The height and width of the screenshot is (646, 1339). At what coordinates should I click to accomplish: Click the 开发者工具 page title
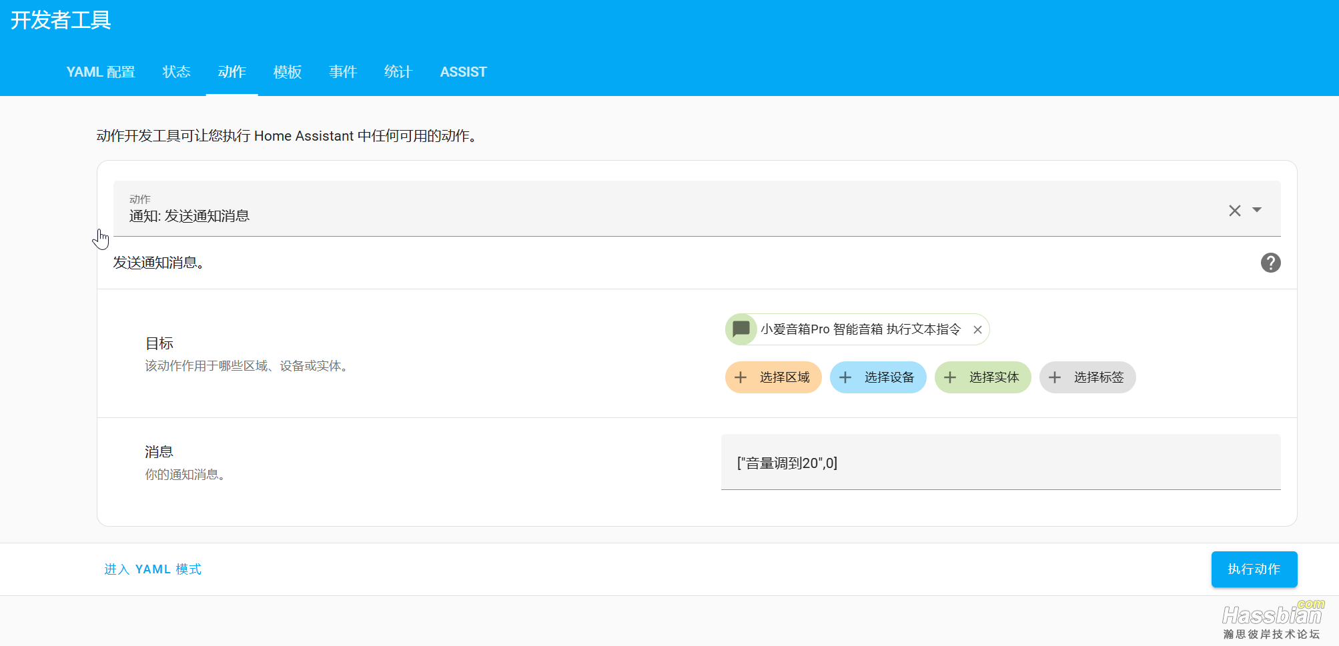coord(61,20)
